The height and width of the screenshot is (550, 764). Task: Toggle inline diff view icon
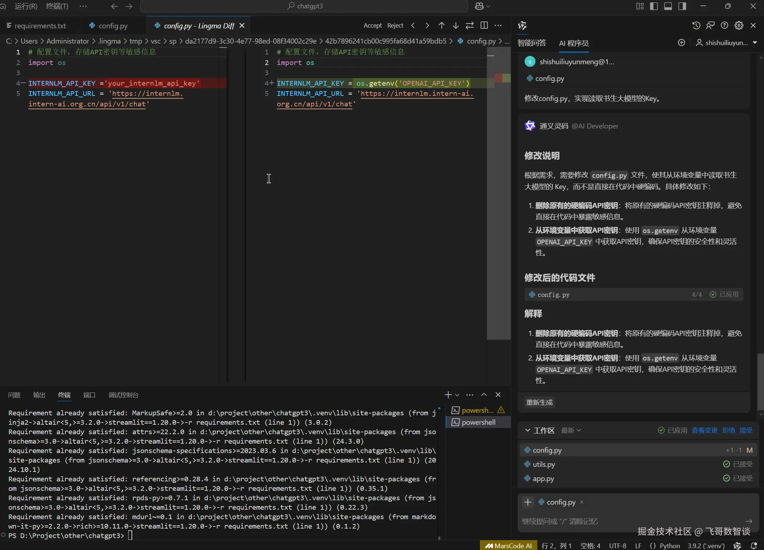484,25
